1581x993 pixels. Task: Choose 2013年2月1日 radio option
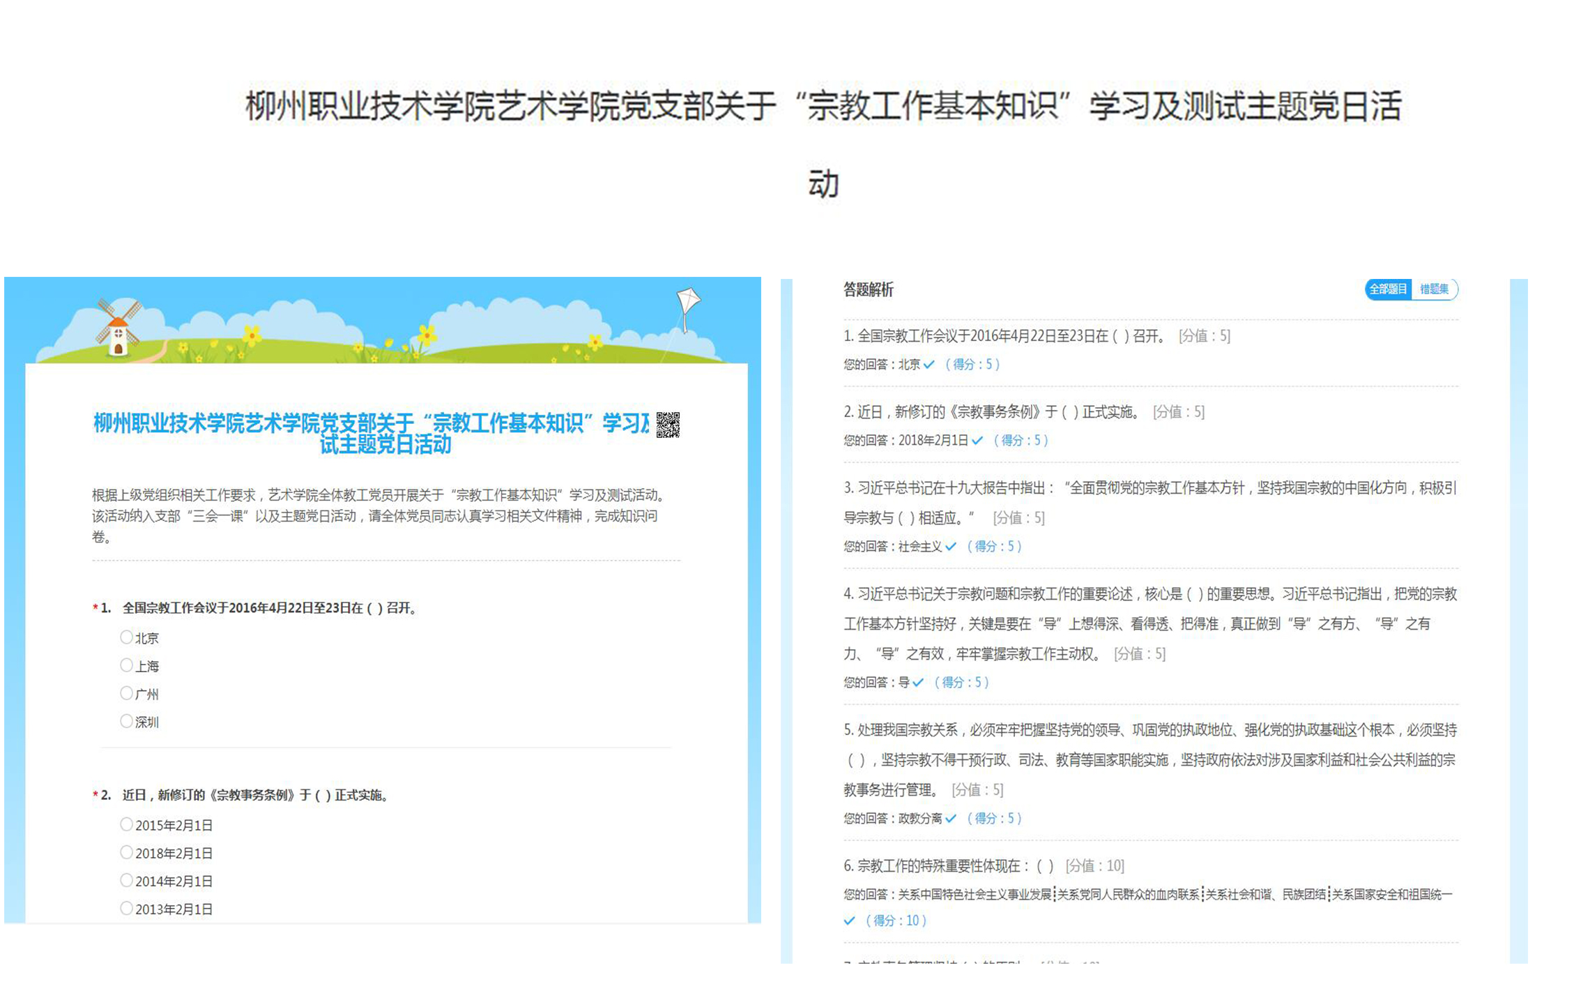pyautogui.click(x=126, y=909)
